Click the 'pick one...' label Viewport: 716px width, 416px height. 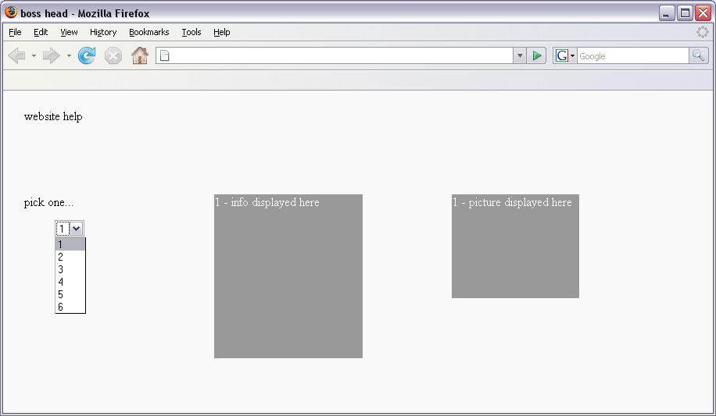[48, 202]
